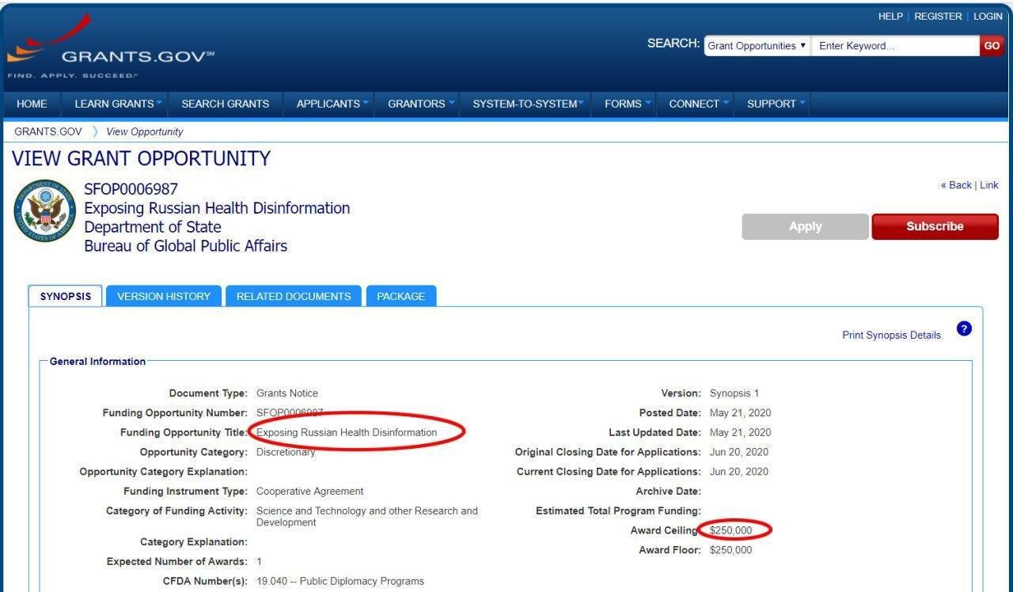Click the Enter Keyword search field

[895, 46]
